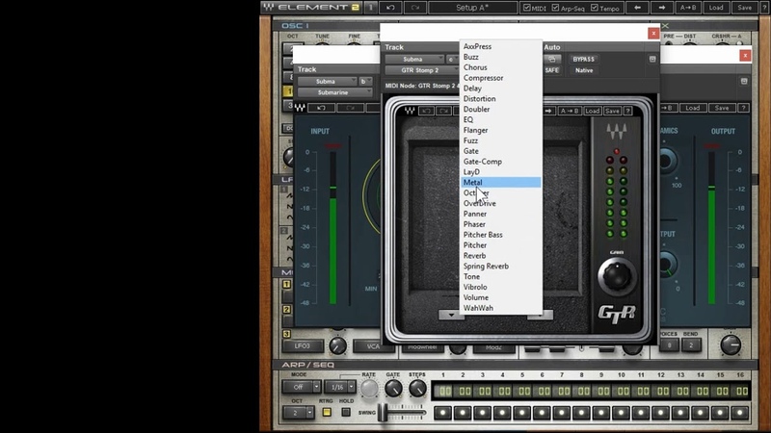Open the Submarine plugin selector dropdown

[x=334, y=92]
